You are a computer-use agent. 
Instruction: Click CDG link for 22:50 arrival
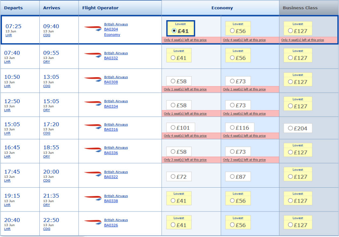[x=47, y=229]
